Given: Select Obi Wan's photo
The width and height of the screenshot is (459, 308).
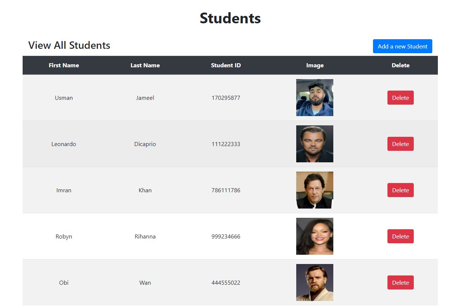Looking at the screenshot, I should [314, 282].
